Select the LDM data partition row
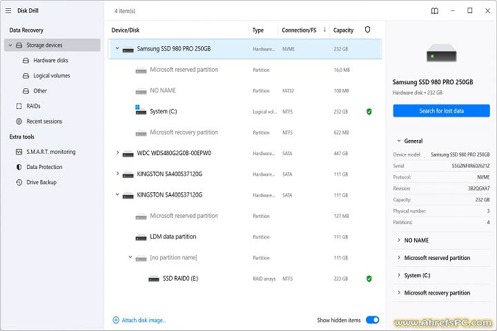 pyautogui.click(x=244, y=237)
